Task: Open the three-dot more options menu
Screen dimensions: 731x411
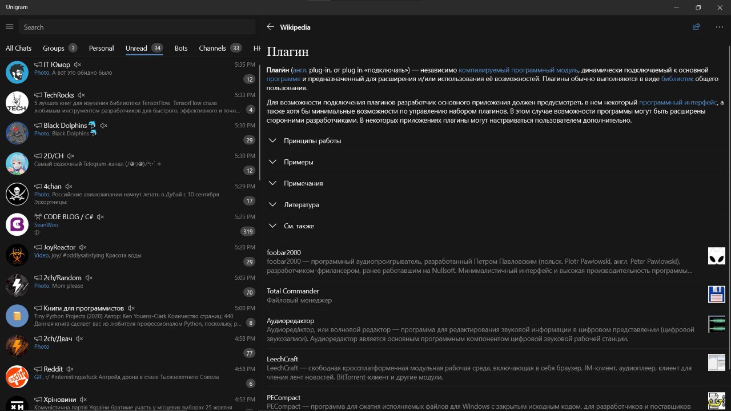Action: click(719, 27)
